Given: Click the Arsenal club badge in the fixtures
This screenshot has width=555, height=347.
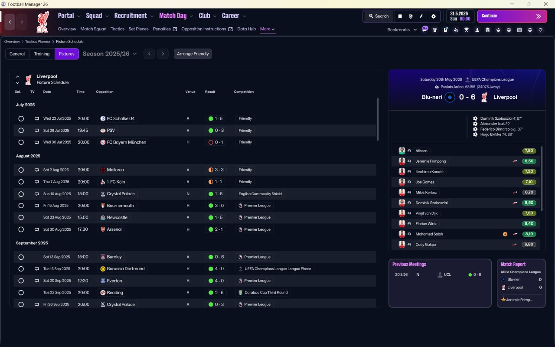Looking at the screenshot, I should 103,229.
